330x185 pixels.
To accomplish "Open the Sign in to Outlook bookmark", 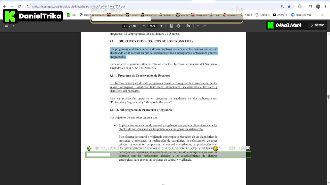I will click(92, 15).
